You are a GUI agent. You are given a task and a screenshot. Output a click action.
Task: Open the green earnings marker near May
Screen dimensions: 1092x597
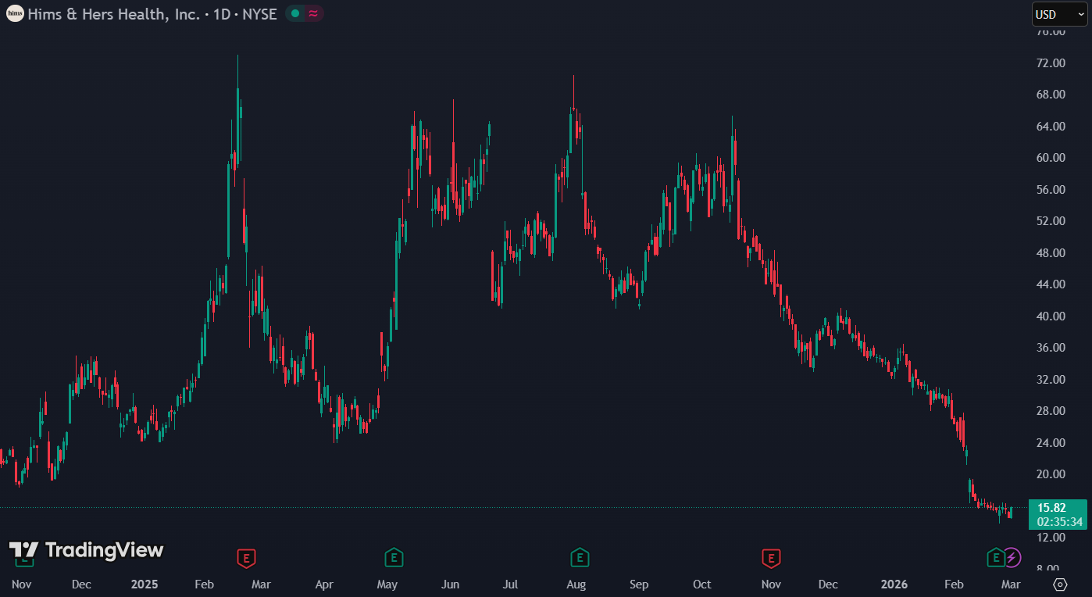coord(394,558)
